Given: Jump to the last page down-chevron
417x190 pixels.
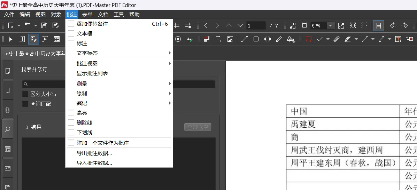Looking at the screenshot, I should coord(240,25).
